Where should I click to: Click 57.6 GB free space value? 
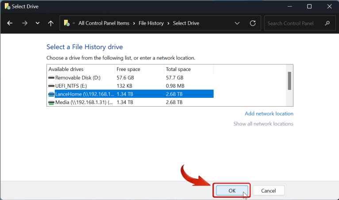[125, 78]
